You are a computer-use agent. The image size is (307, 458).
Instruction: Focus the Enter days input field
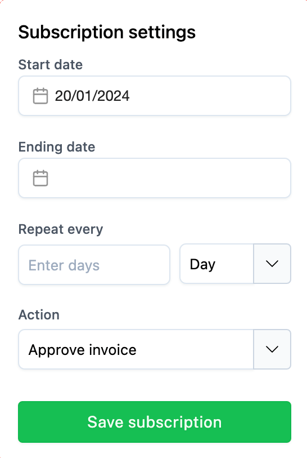tap(94, 265)
